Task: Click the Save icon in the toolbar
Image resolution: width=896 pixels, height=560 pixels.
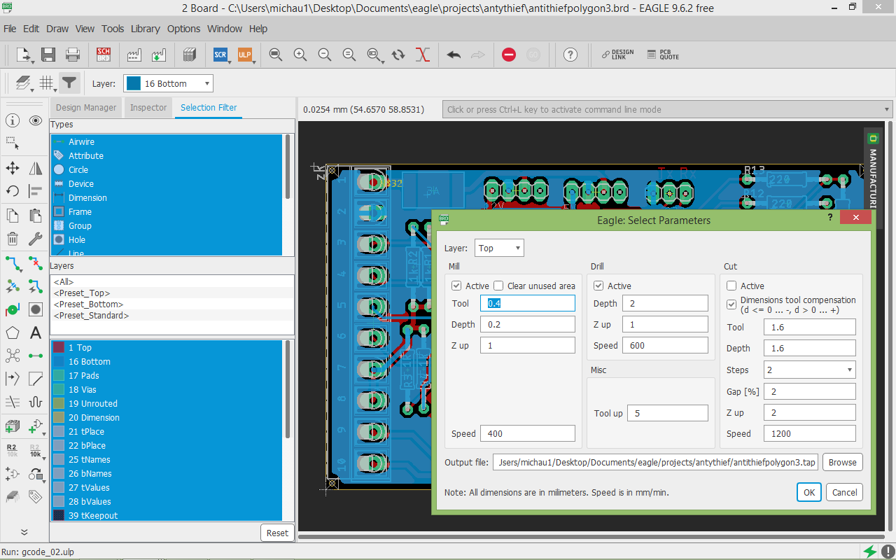Action: [x=48, y=55]
